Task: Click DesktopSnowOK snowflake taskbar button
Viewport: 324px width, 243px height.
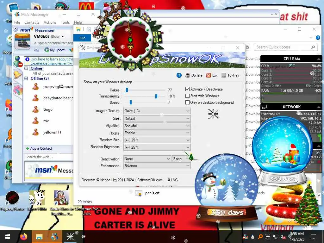Action: pos(70,237)
